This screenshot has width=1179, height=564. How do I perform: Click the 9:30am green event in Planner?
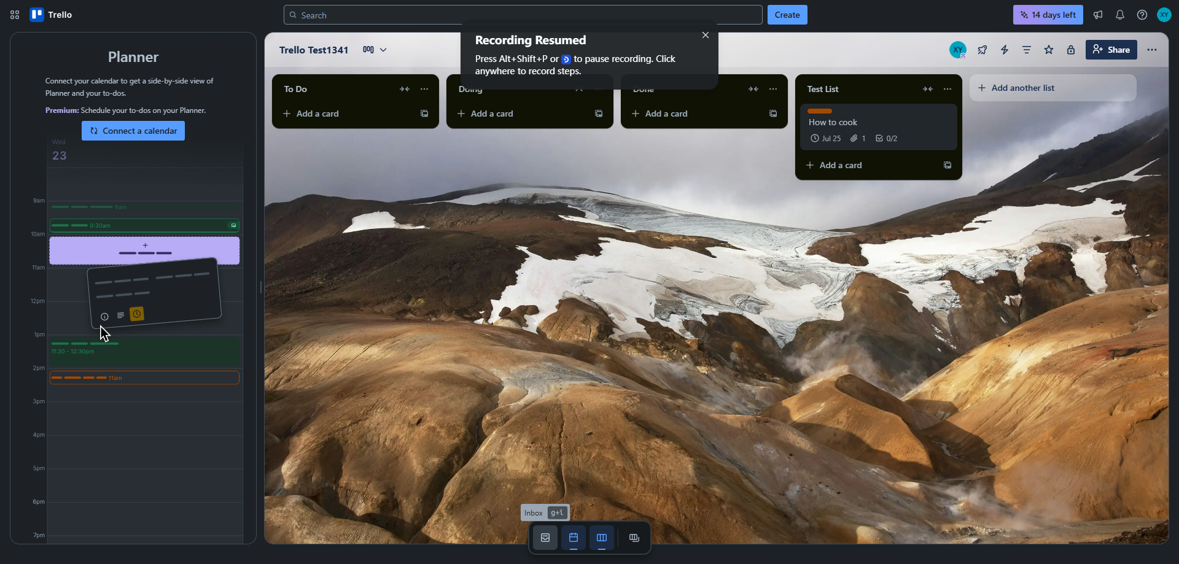pos(144,225)
